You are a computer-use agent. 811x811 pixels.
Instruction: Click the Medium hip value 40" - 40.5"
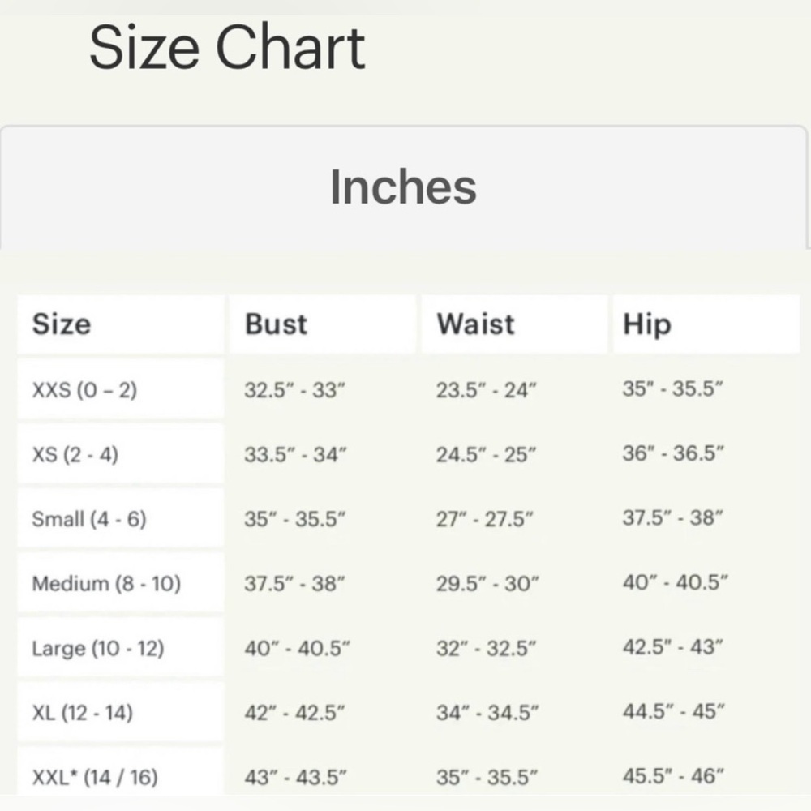pyautogui.click(x=675, y=582)
